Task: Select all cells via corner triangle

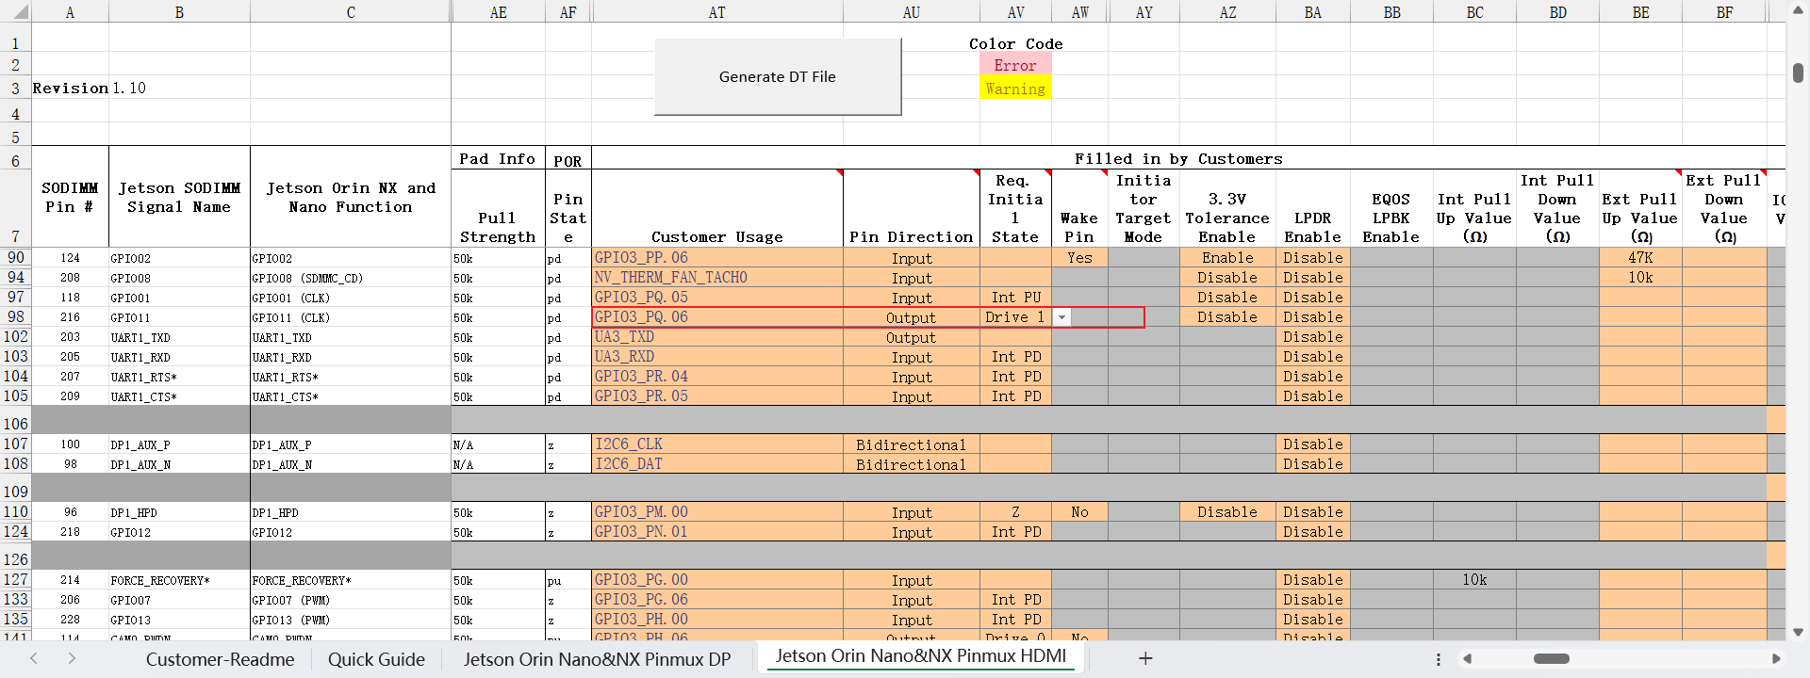Action: [x=16, y=12]
